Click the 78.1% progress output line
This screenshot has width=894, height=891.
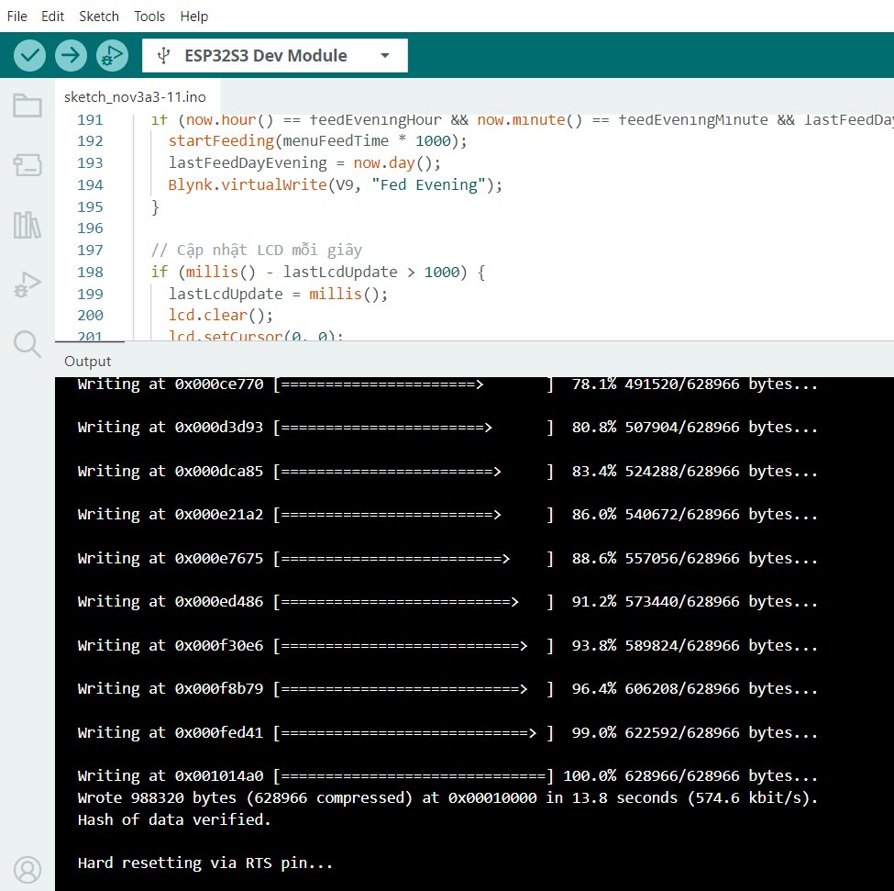point(447,384)
